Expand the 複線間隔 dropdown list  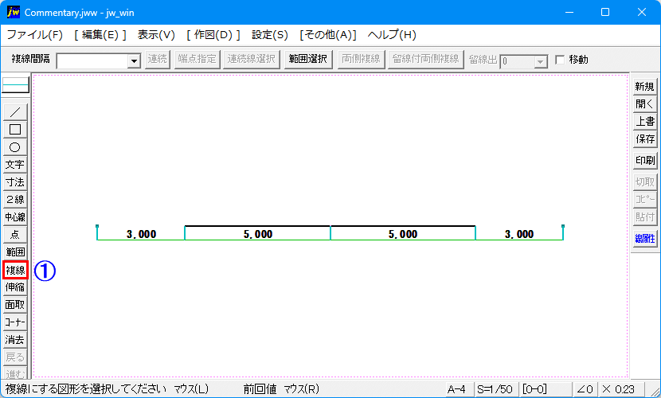134,61
